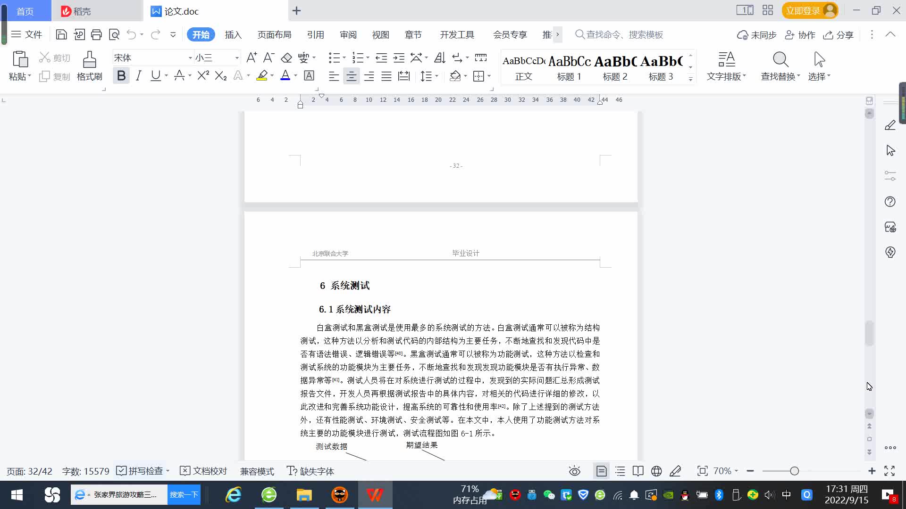
Task: Click the character border A icon
Action: click(x=309, y=75)
